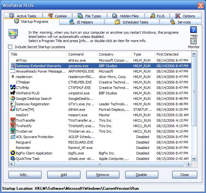The image size is (206, 193).
Task: Click the Info... button
Action: 25,175
